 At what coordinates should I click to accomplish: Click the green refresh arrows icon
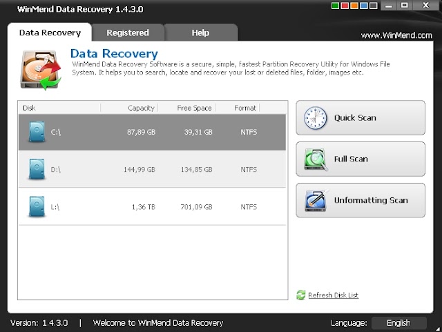[x=301, y=295]
